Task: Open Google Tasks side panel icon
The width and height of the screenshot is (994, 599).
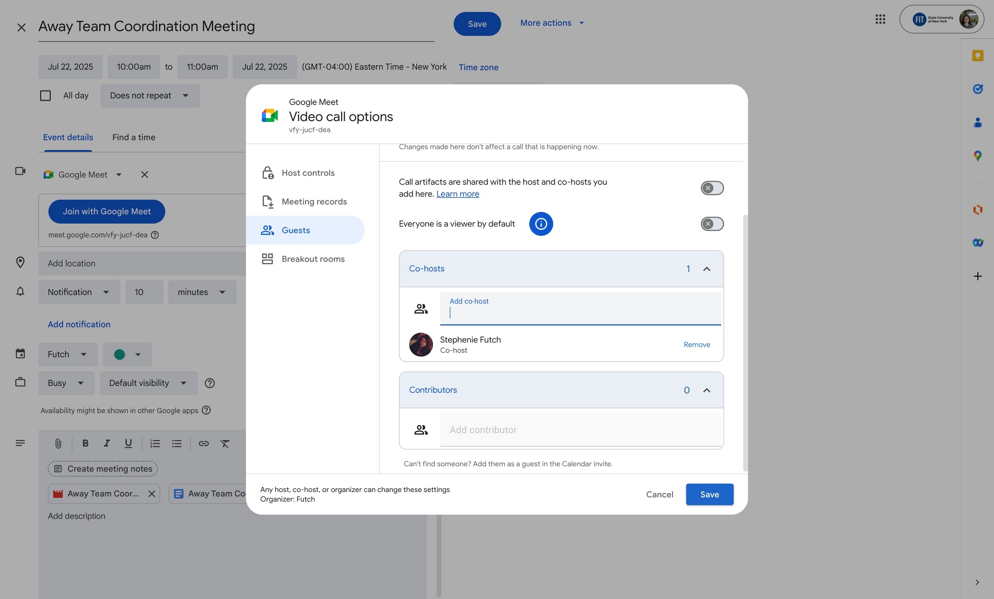Action: (978, 89)
